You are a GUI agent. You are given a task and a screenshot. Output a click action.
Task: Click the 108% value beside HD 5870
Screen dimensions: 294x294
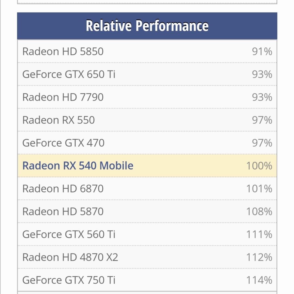[259, 212]
